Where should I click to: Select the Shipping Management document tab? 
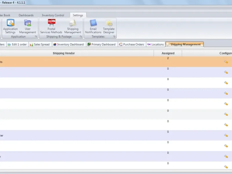pos(184,44)
